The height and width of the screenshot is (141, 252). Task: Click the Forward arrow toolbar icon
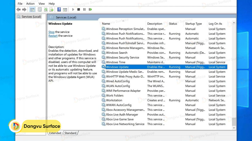pos(24,10)
